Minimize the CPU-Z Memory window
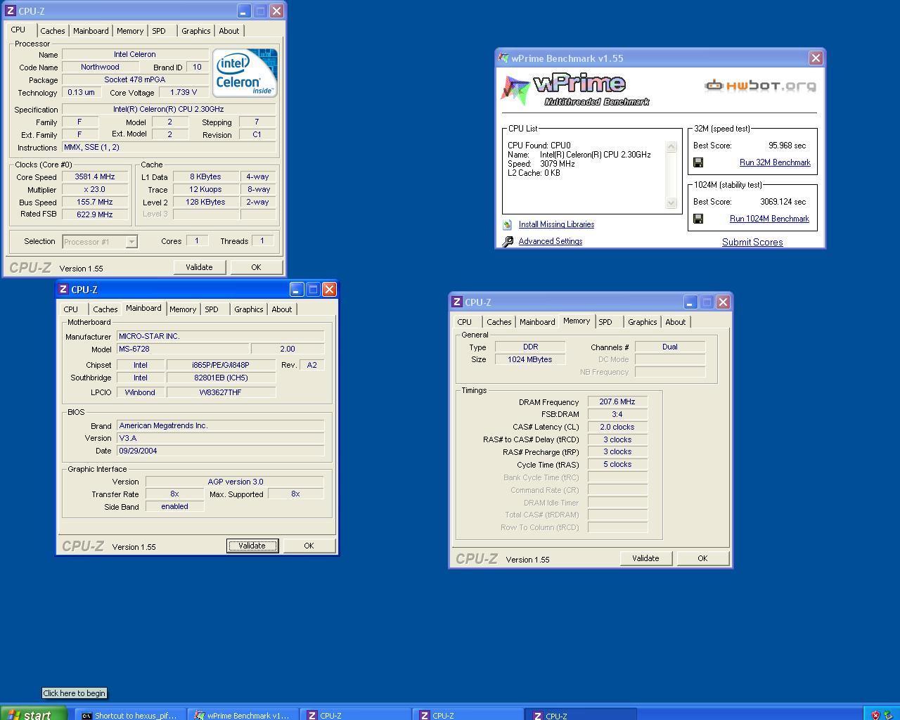The height and width of the screenshot is (720, 900). [690, 302]
